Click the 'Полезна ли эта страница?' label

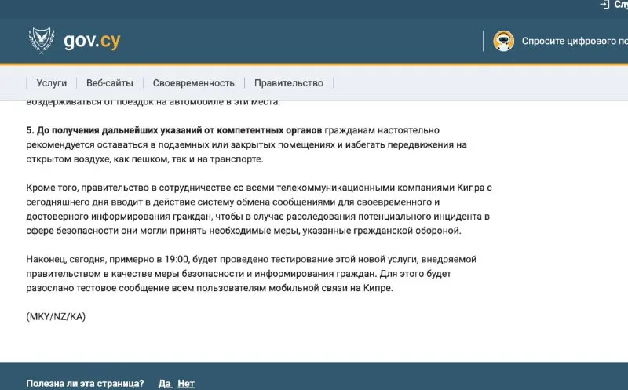pyautogui.click(x=85, y=384)
